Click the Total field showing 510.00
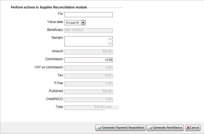204x134 pixels. click(85, 108)
